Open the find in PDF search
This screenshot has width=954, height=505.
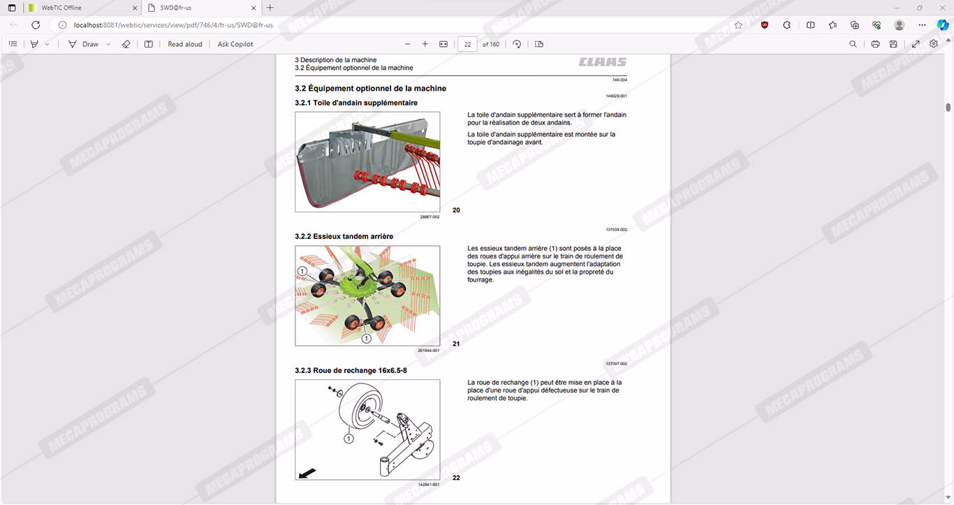tap(853, 44)
